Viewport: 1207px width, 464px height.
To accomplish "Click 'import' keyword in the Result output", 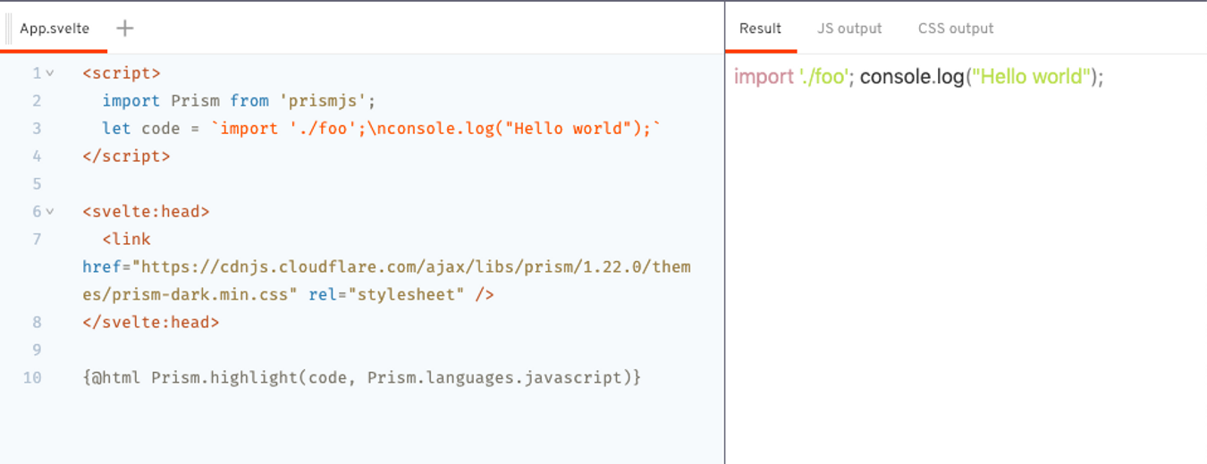I will point(764,77).
